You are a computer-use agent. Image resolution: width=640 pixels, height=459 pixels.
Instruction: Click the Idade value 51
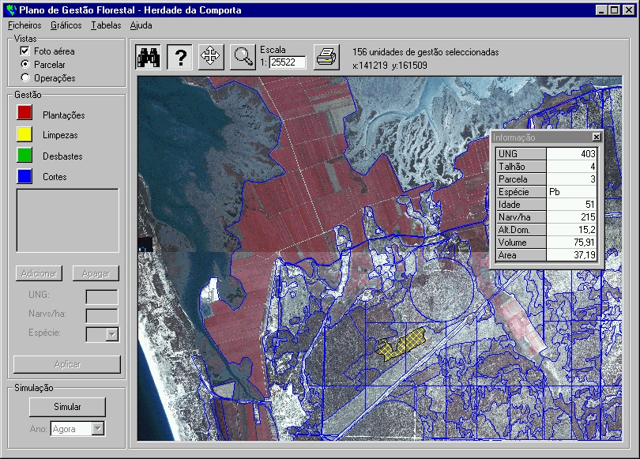coord(571,205)
